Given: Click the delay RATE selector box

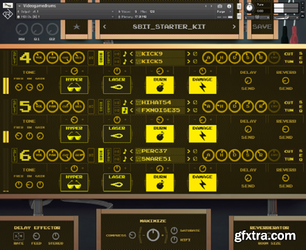Looking at the screenshot, I should pyautogui.click(x=18, y=236).
